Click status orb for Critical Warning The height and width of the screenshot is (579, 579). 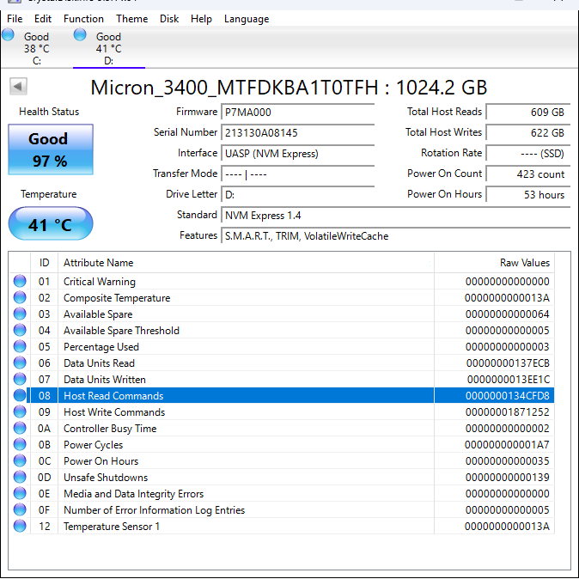click(x=20, y=281)
